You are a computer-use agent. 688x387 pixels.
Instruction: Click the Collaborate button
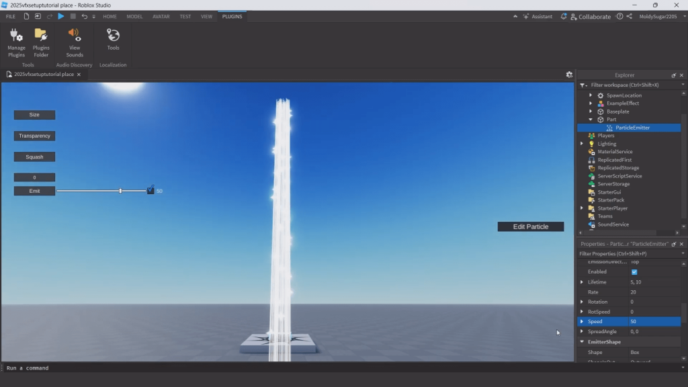coord(591,17)
